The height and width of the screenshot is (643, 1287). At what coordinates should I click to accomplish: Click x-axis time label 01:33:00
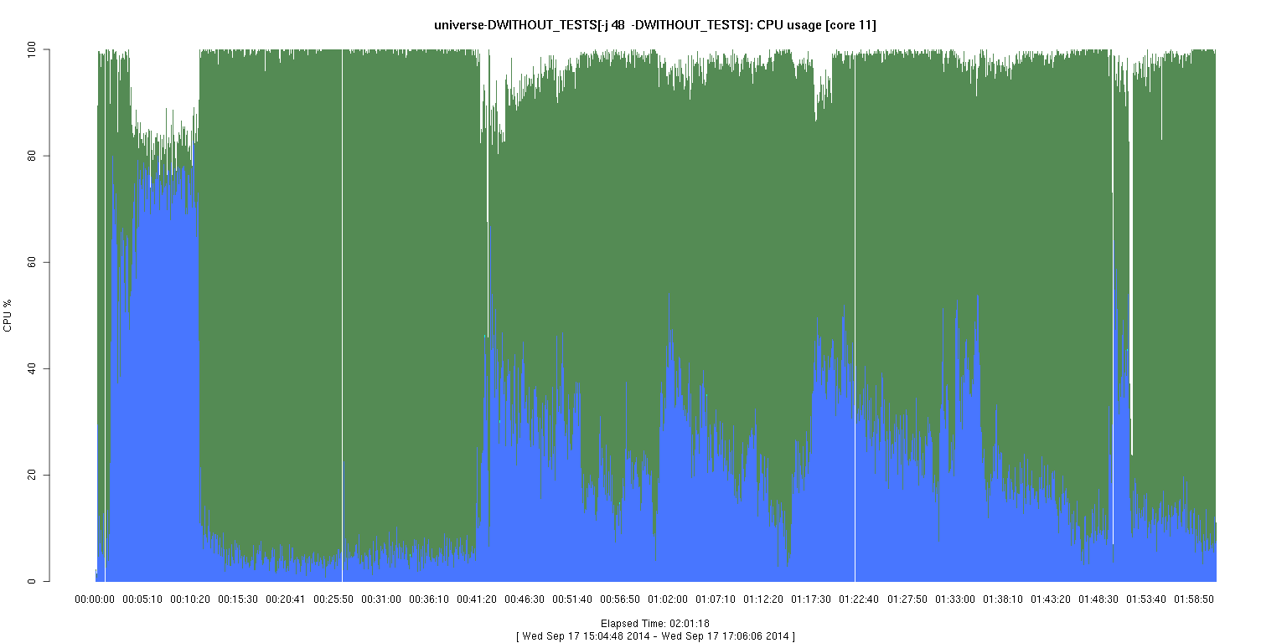click(x=955, y=599)
